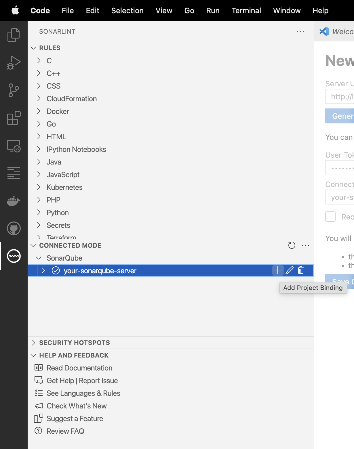
Task: Open the GitHub view icon
Action: click(x=14, y=228)
